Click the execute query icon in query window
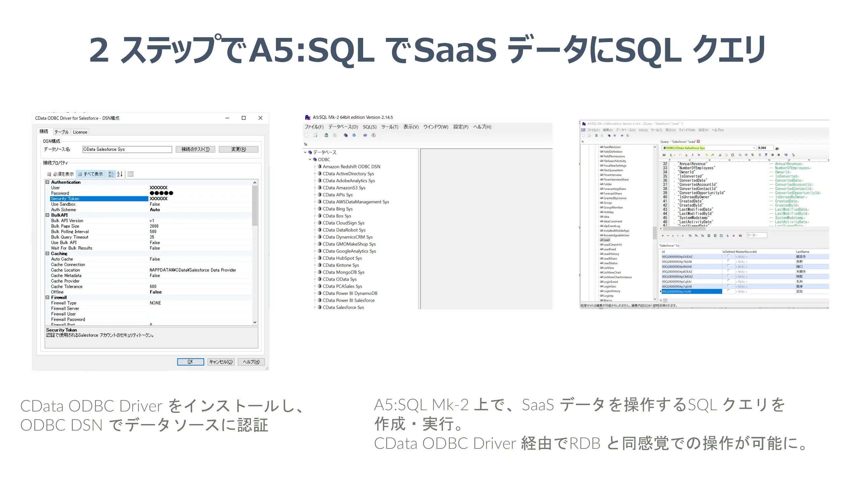Image resolution: width=858 pixels, height=483 pixels. [x=671, y=155]
